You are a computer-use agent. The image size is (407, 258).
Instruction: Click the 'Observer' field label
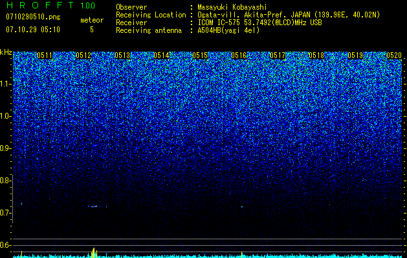point(131,7)
